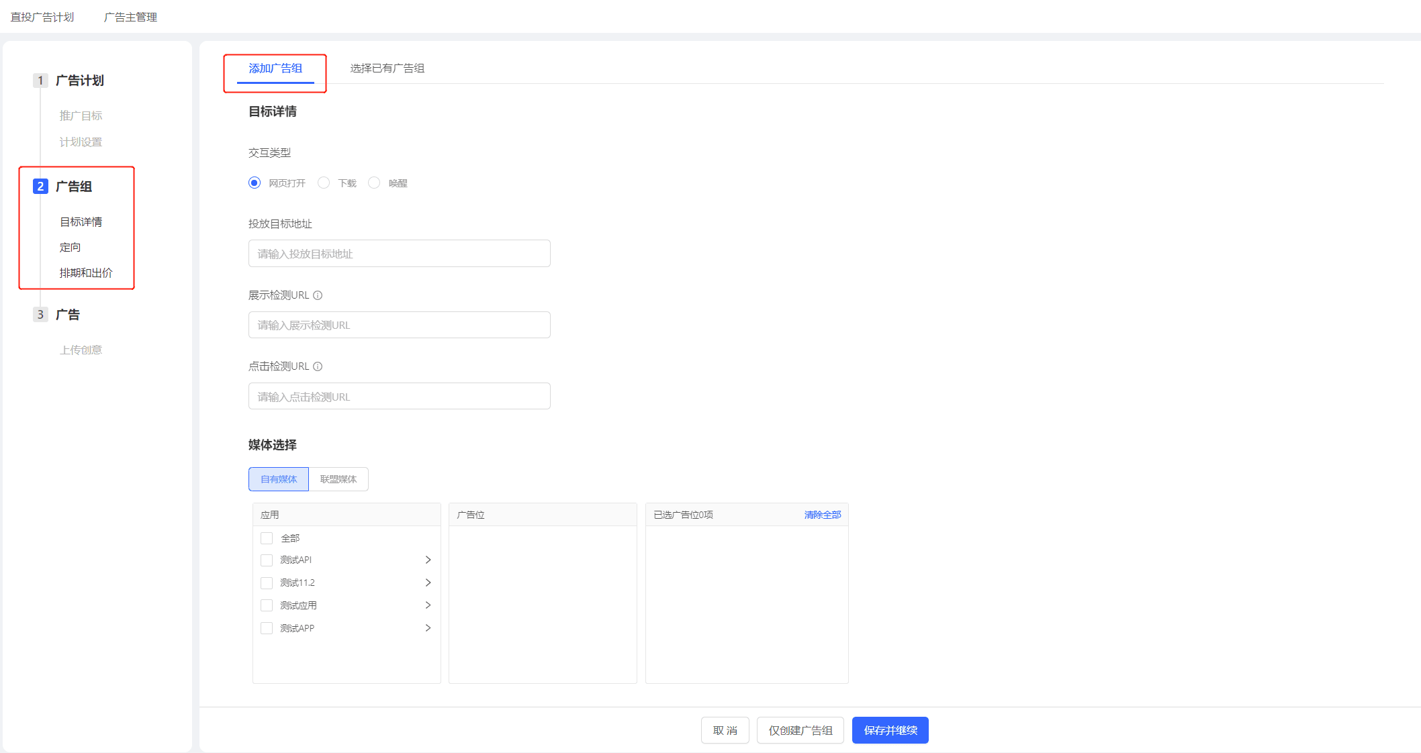Expand 测试11.2 chevron
Viewport: 1421px width, 753px height.
[x=428, y=583]
